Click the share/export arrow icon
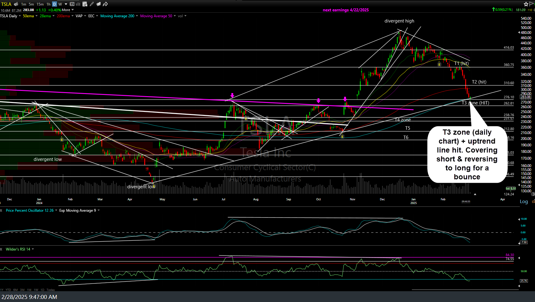 105,4
